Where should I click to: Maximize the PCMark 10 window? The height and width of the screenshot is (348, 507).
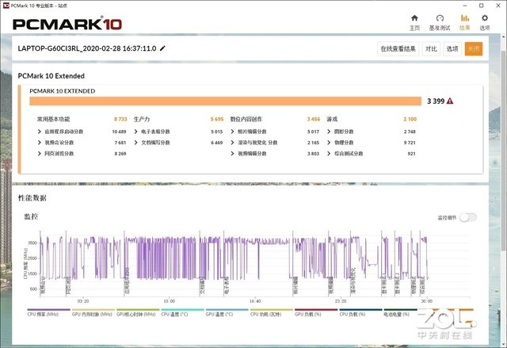pyautogui.click(x=481, y=6)
